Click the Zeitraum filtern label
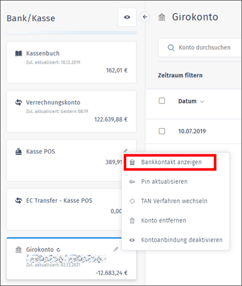Image resolution: width=242 pixels, height=286 pixels. pyautogui.click(x=180, y=76)
